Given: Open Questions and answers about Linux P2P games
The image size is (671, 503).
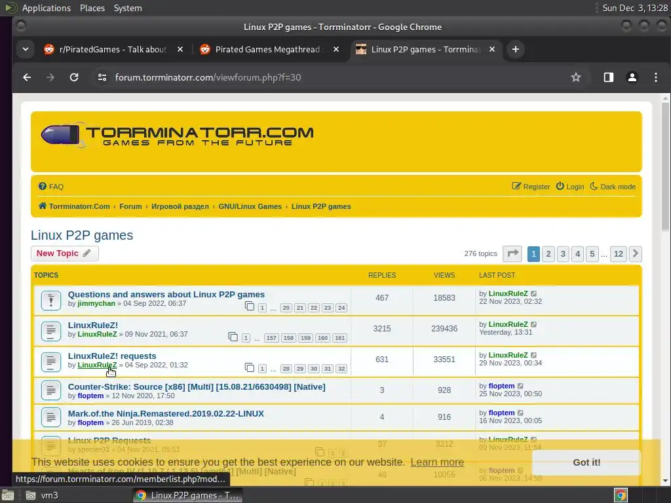Looking at the screenshot, I should point(166,294).
